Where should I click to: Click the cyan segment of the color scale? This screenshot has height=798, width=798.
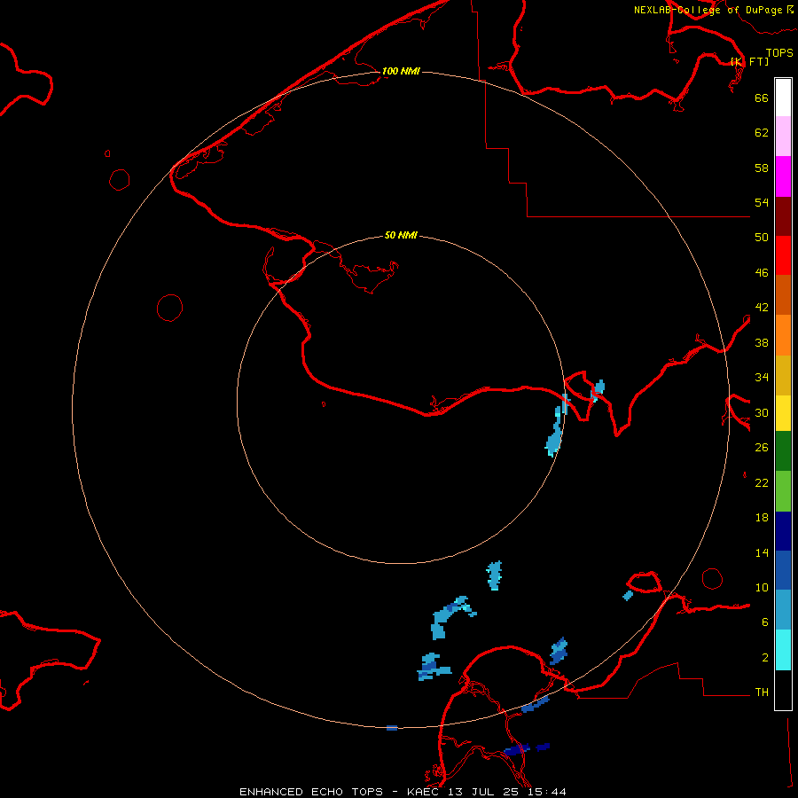(x=783, y=650)
